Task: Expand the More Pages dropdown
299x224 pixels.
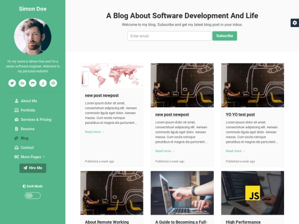Action: pyautogui.click(x=29, y=157)
